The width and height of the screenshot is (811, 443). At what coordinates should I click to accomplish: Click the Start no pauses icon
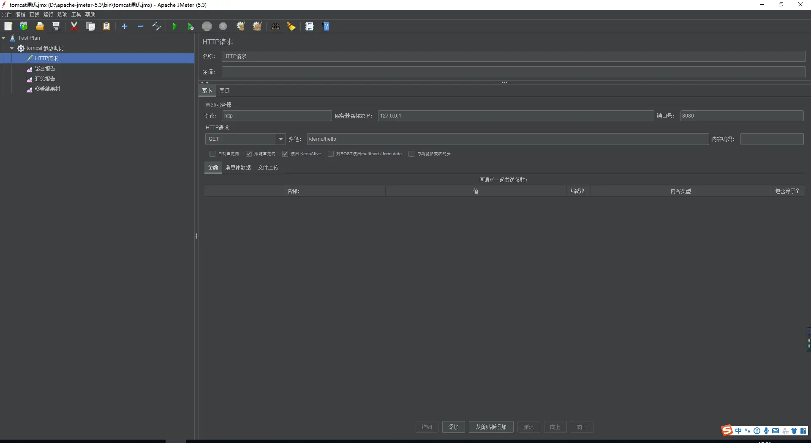point(191,26)
